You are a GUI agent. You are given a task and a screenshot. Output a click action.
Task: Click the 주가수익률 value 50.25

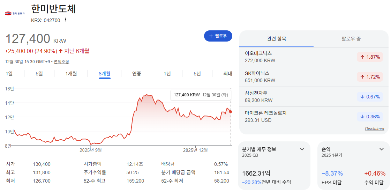133,172
